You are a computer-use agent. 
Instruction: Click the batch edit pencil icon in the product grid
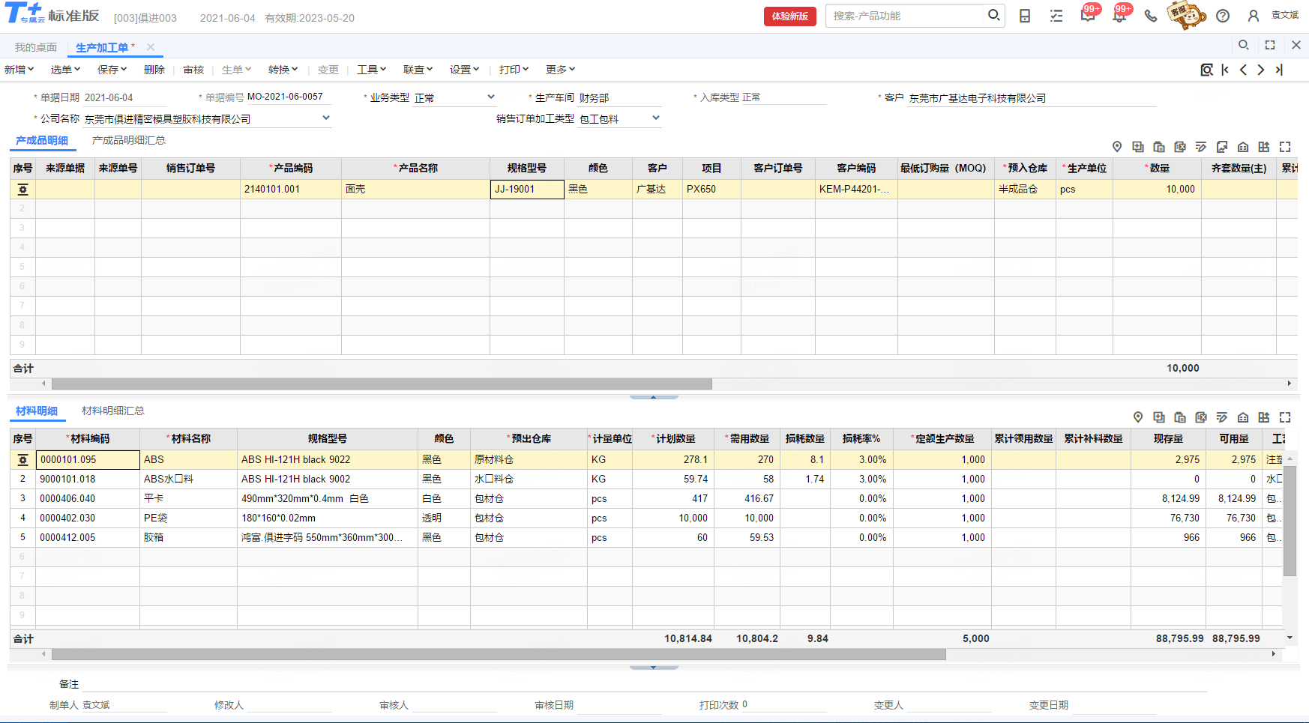tap(1201, 147)
